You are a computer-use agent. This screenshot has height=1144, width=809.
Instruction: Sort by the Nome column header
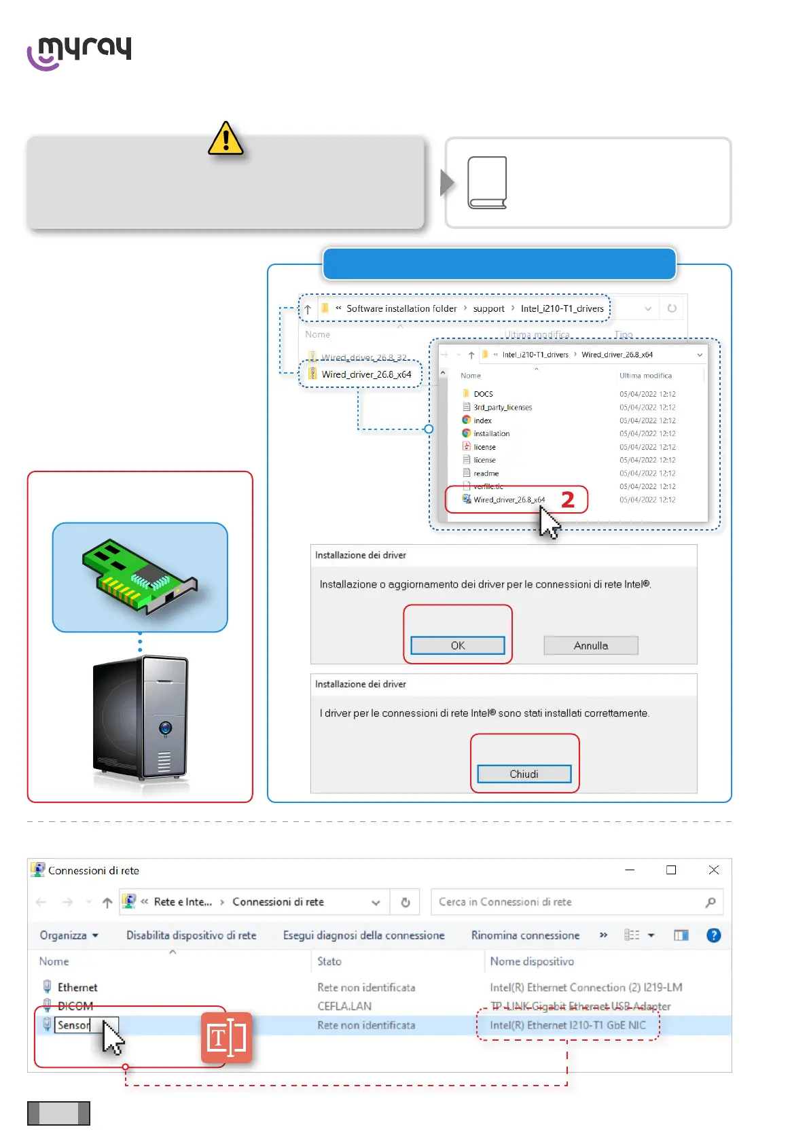click(54, 961)
